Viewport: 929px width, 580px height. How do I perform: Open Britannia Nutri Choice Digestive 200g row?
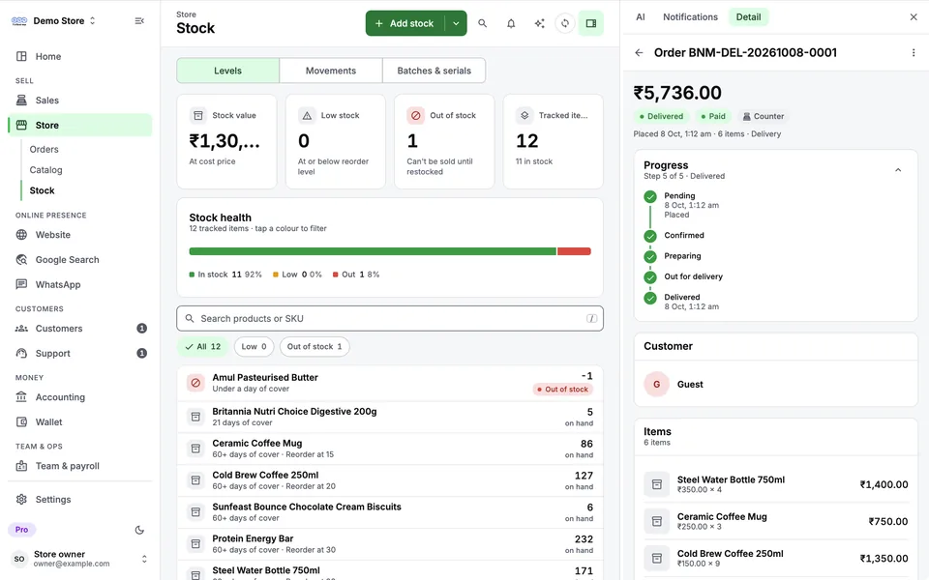point(390,417)
